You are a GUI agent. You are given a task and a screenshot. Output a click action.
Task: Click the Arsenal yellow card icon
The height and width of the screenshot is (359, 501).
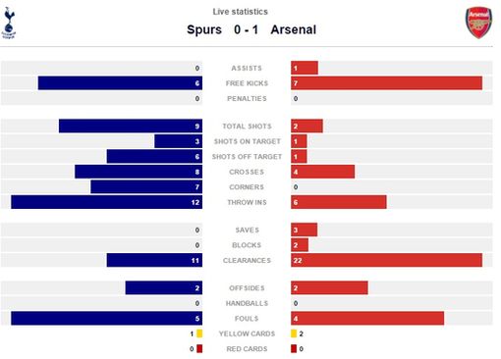pyautogui.click(x=294, y=333)
